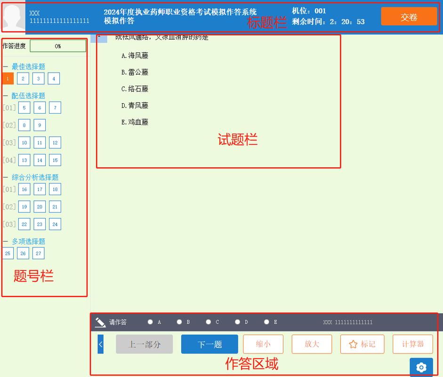The width and height of the screenshot is (443, 377).
Task: Jump to question 5 in number panel
Action: (x=24, y=108)
